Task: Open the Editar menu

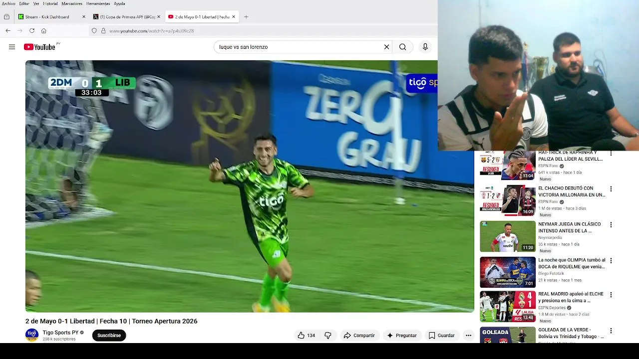Action: (24, 3)
